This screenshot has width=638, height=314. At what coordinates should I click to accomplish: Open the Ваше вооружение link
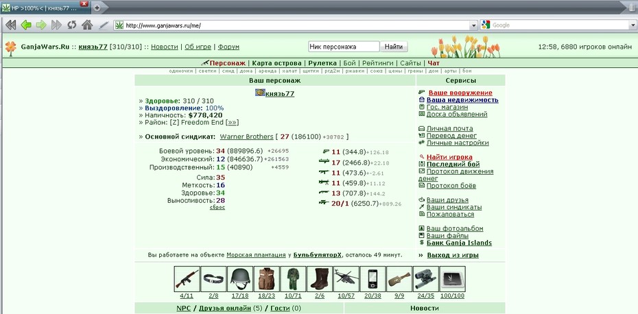[460, 93]
